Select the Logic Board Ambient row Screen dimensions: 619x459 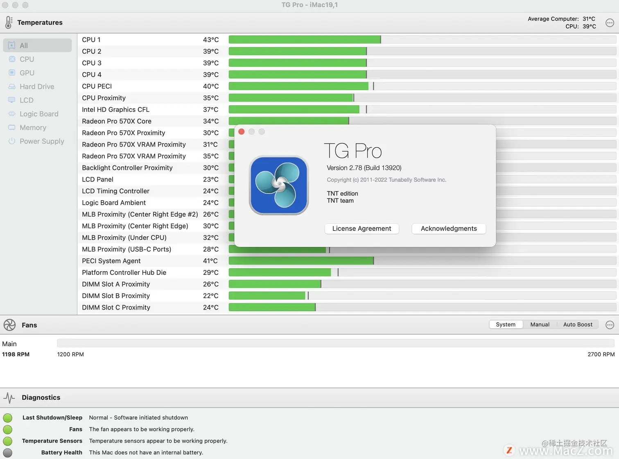tap(156, 203)
